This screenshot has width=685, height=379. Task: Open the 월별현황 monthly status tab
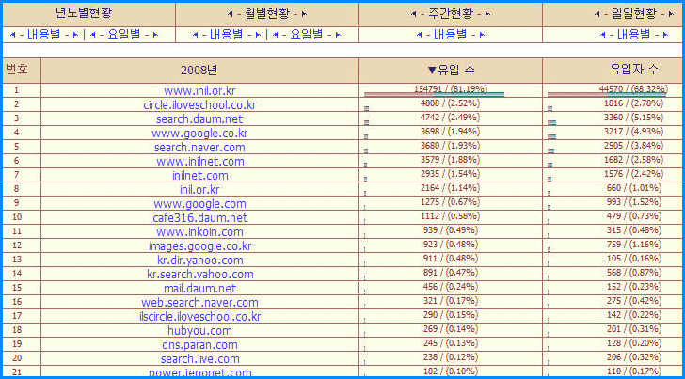tap(267, 14)
